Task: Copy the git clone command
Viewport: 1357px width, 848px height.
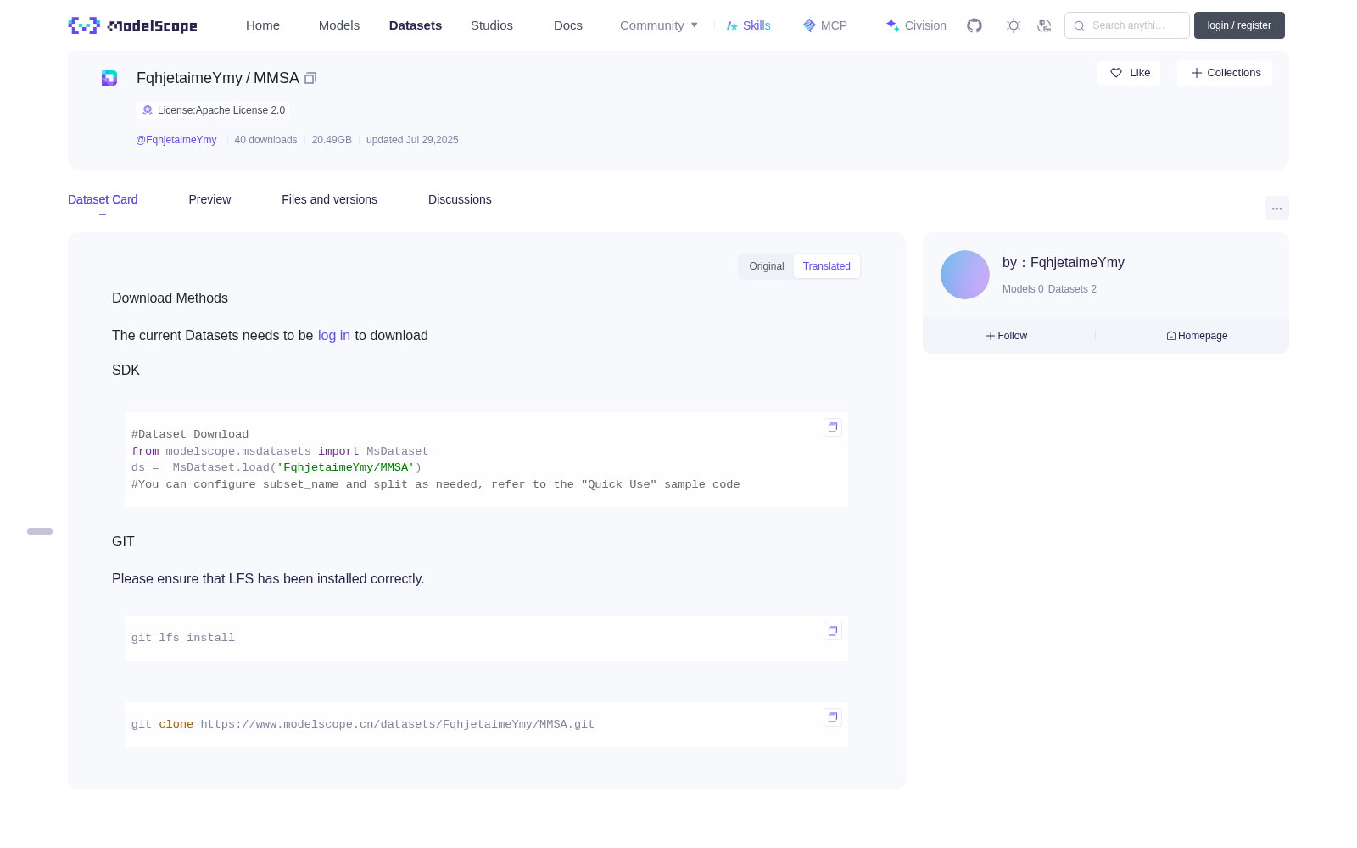Action: pos(833,717)
